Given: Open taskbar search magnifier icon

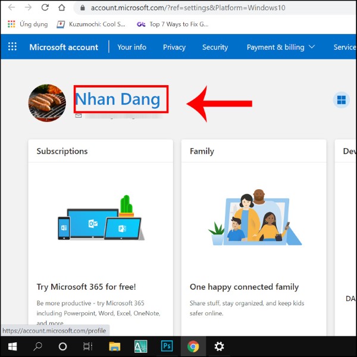Looking at the screenshot, I should [37, 346].
